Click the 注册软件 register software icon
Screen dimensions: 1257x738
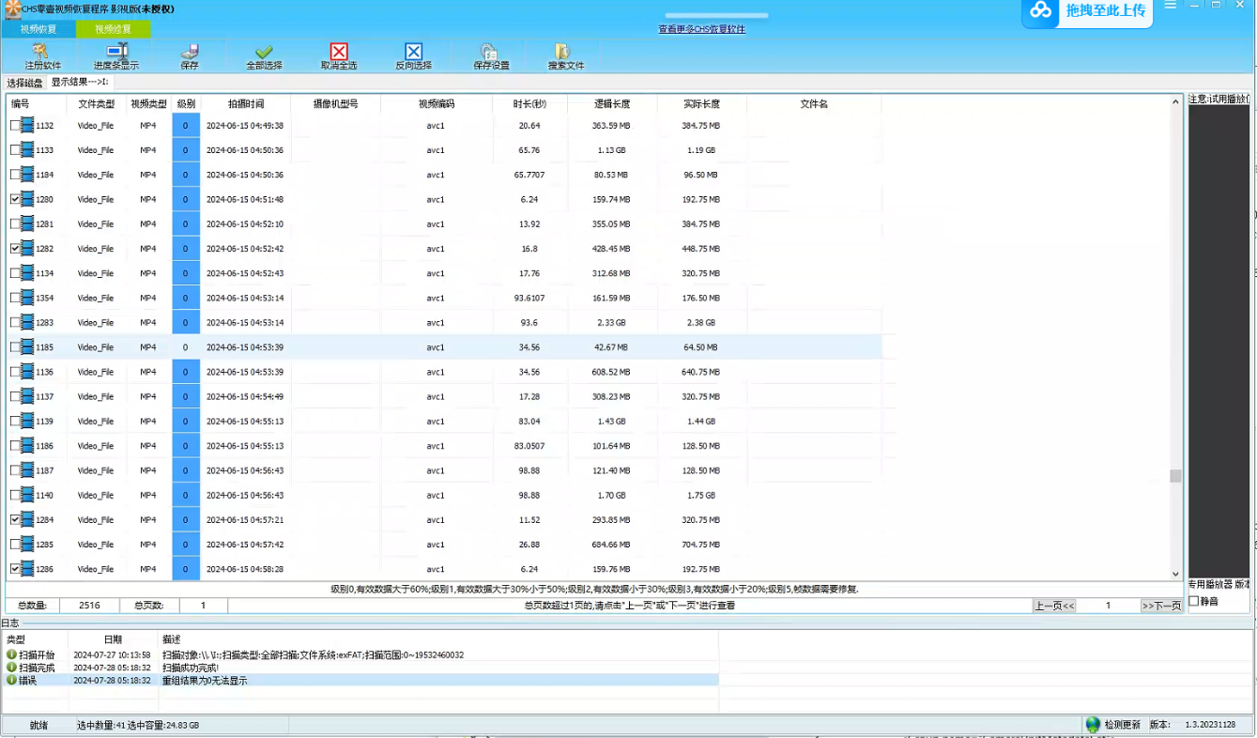tap(42, 52)
